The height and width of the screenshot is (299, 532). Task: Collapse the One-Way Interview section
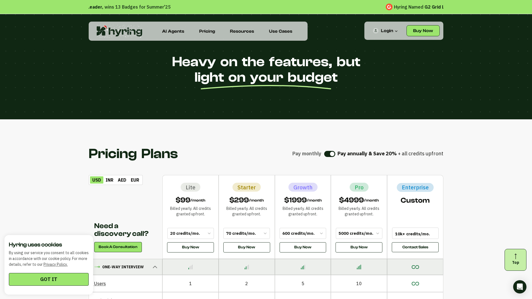[155, 267]
